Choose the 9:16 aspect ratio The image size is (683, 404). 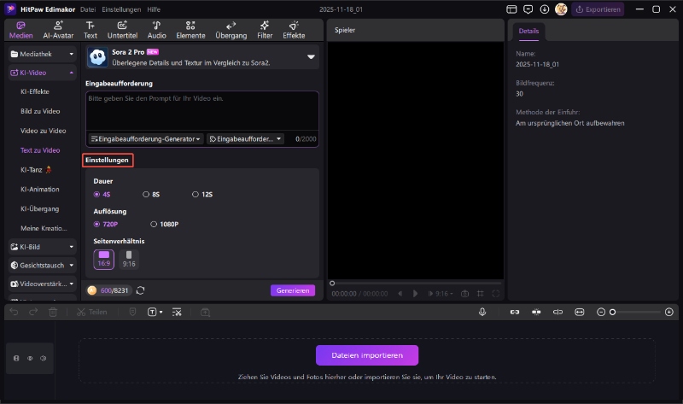(129, 260)
